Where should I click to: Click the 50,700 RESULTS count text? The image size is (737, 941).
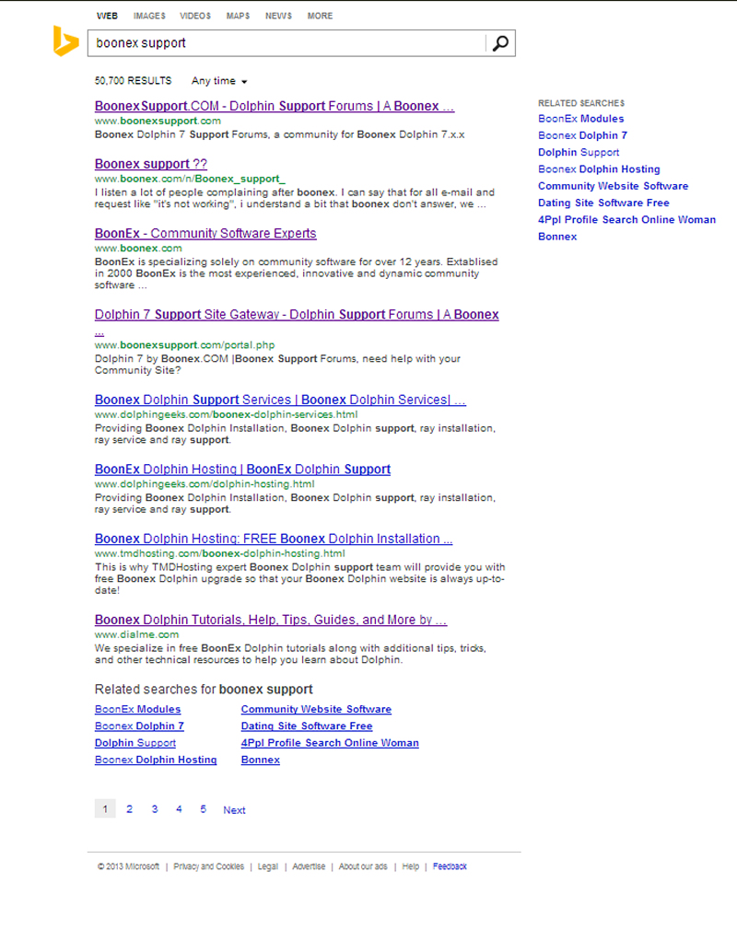coord(133,80)
